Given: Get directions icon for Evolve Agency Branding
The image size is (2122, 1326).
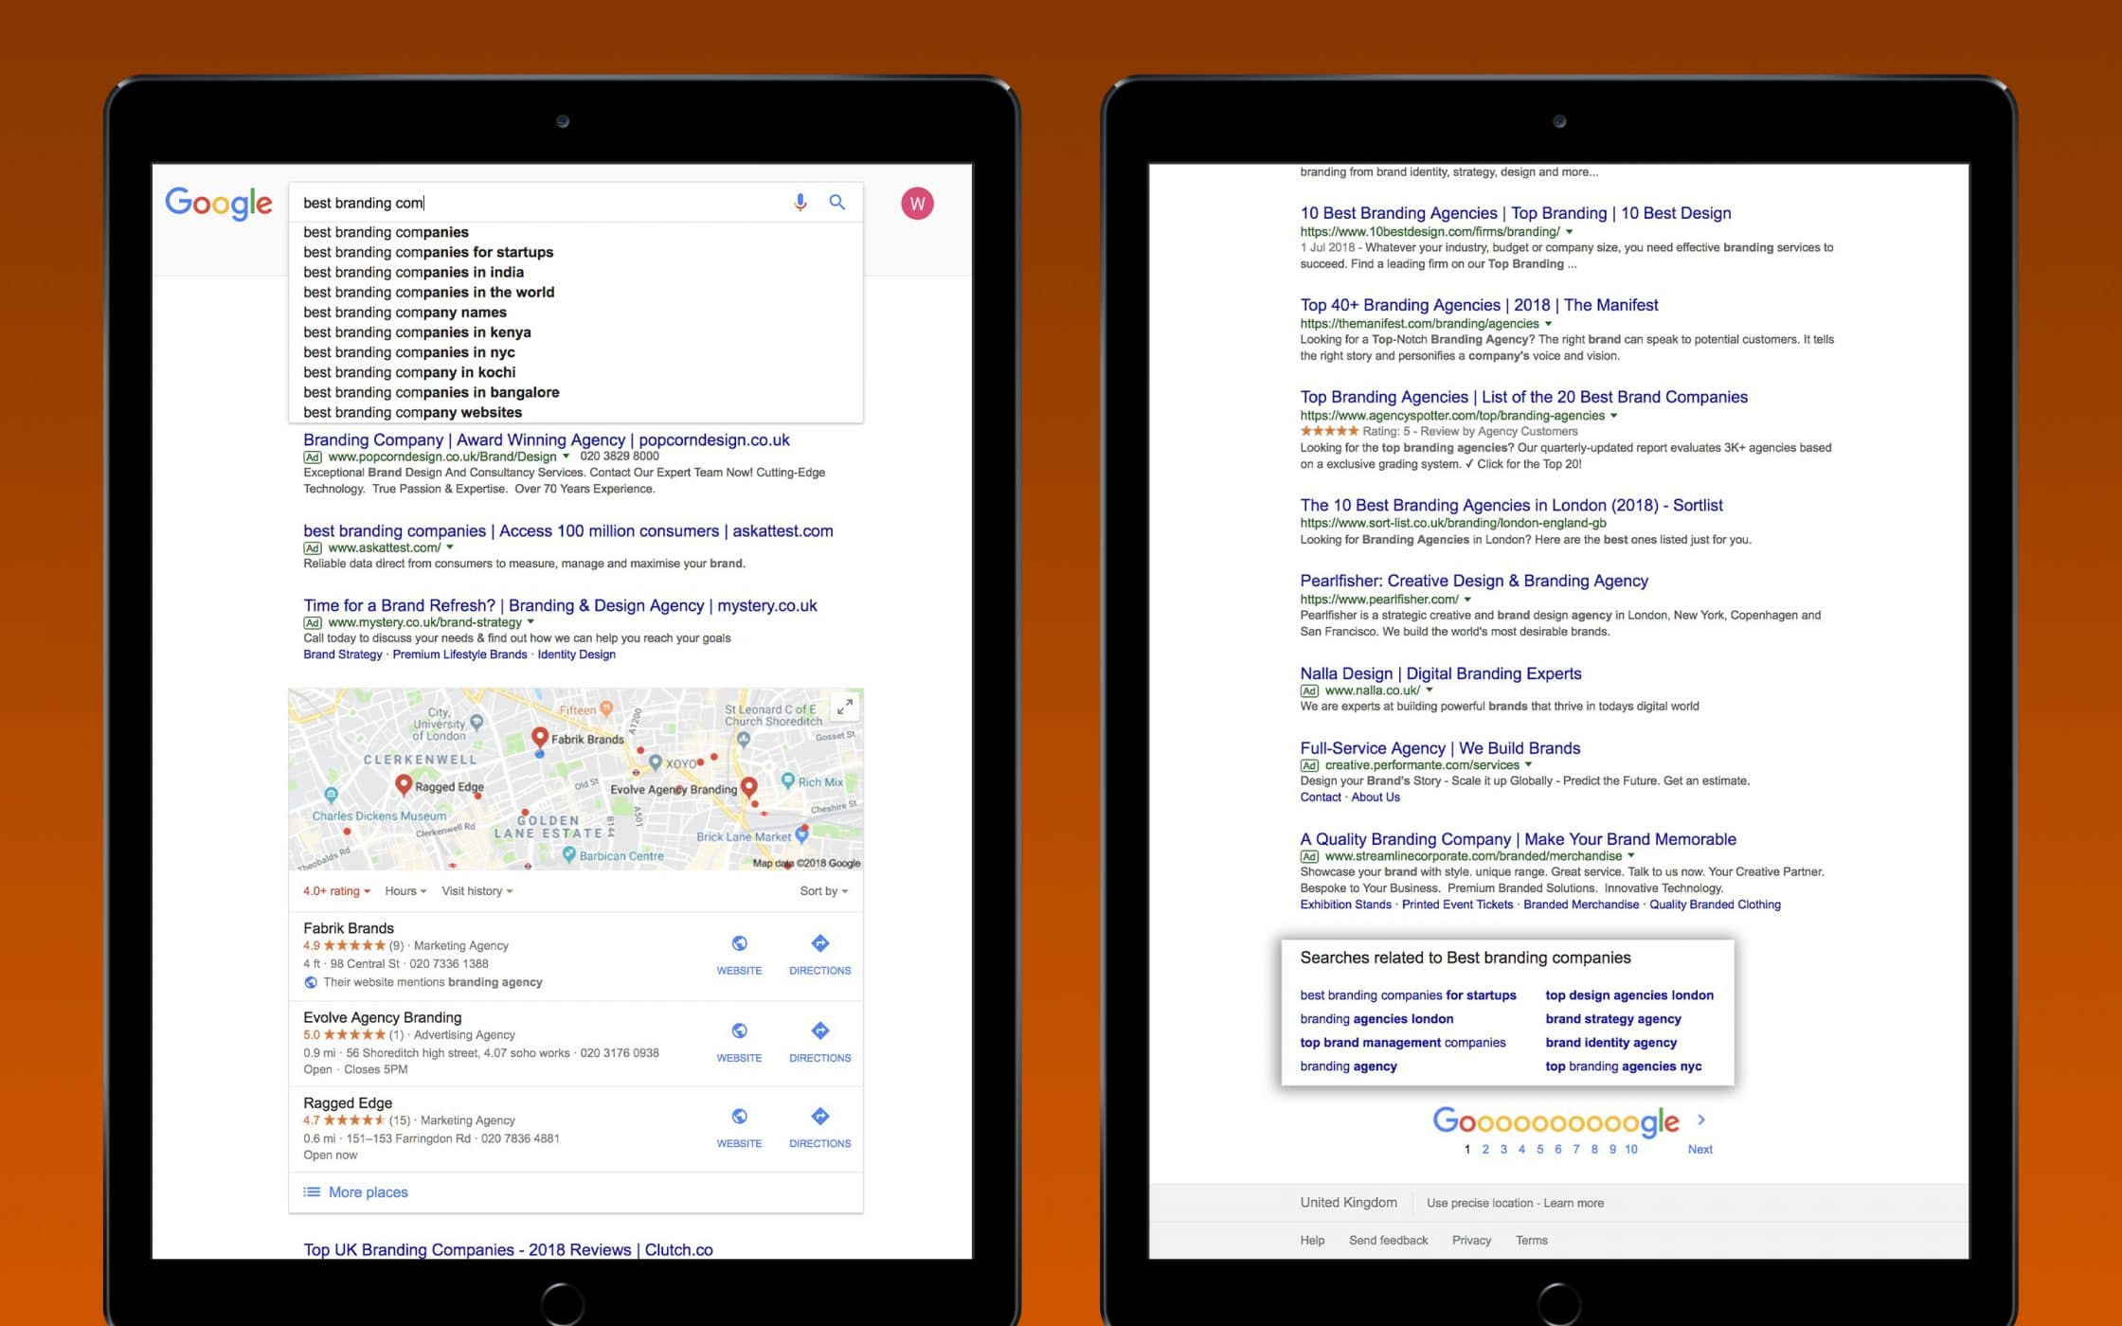Looking at the screenshot, I should tap(820, 1030).
